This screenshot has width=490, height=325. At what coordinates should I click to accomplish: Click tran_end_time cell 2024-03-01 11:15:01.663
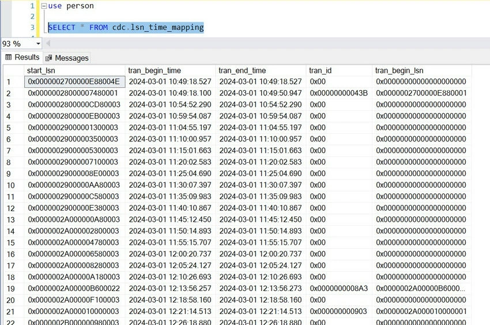(261, 151)
